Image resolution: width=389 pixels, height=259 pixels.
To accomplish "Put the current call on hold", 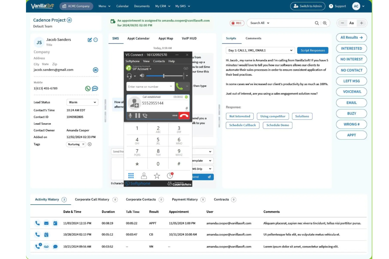I will [x=137, y=115].
